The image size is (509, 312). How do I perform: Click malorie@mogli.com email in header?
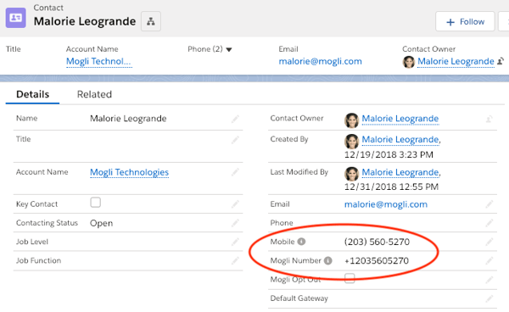tap(320, 61)
